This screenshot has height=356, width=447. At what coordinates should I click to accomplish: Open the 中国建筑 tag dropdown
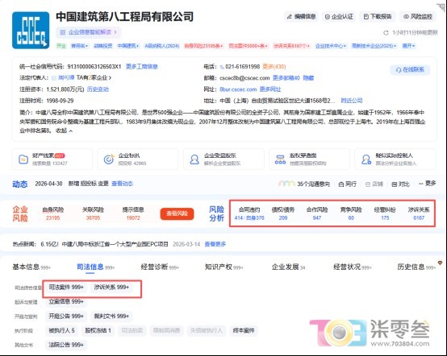pyautogui.click(x=128, y=46)
